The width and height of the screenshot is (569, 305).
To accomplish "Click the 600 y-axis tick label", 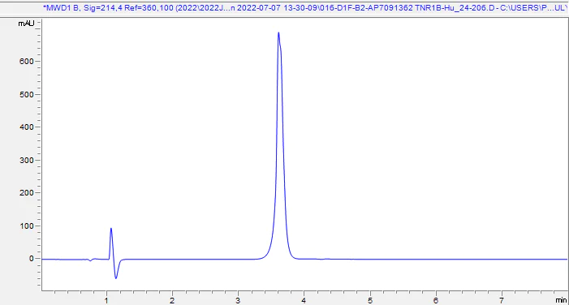I will click(x=27, y=62).
